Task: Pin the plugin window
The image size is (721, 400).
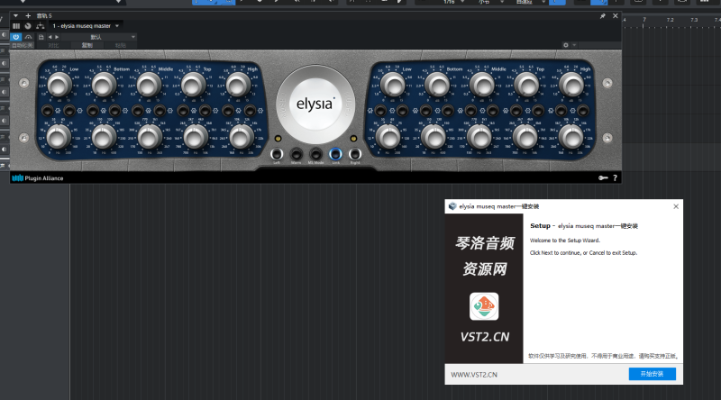Action: [603, 16]
